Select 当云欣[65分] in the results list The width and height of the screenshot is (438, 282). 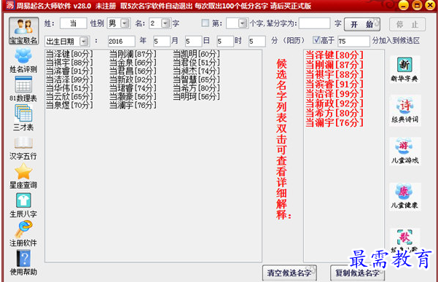click(69, 97)
